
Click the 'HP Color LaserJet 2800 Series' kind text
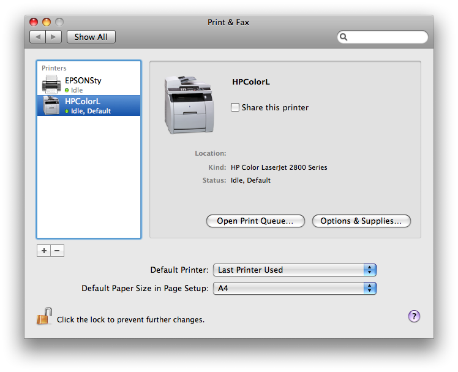pos(279,167)
